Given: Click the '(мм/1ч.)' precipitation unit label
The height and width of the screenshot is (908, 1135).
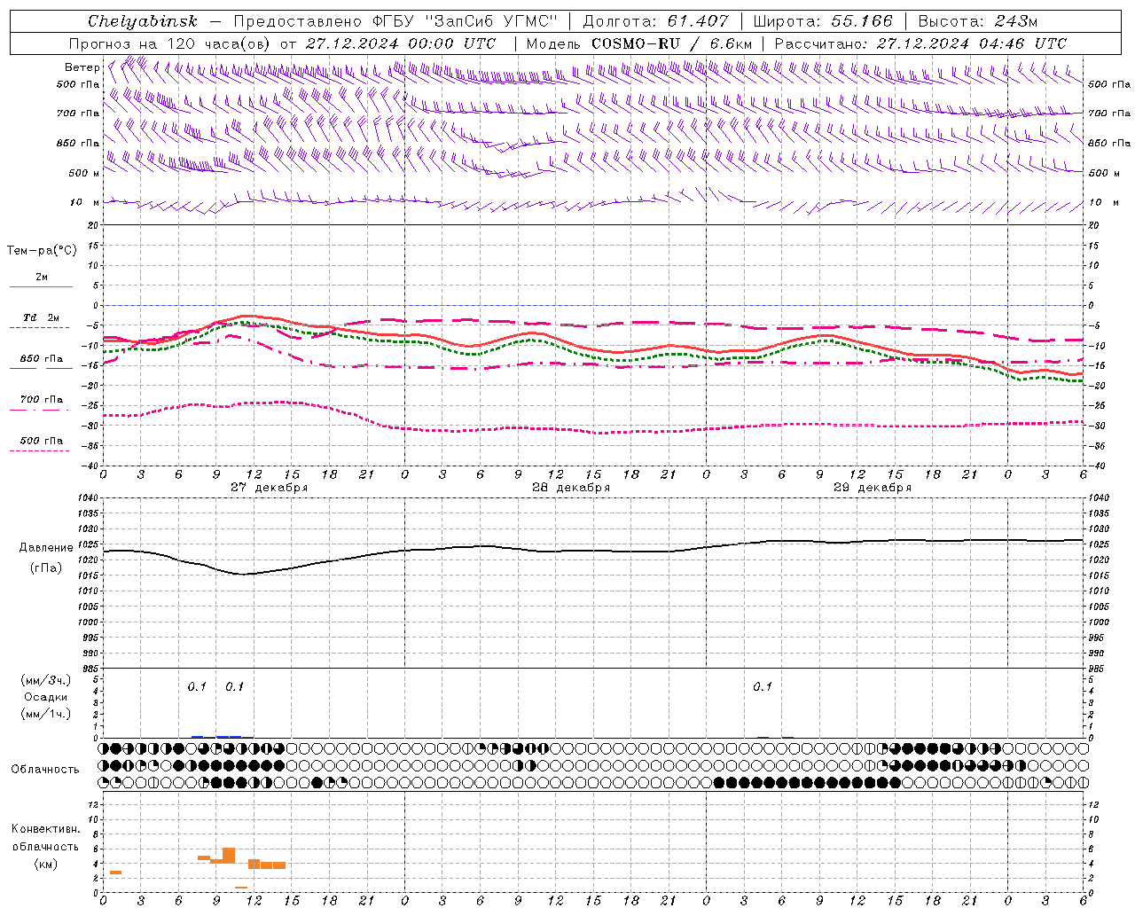Looking at the screenshot, I should pos(46,713).
